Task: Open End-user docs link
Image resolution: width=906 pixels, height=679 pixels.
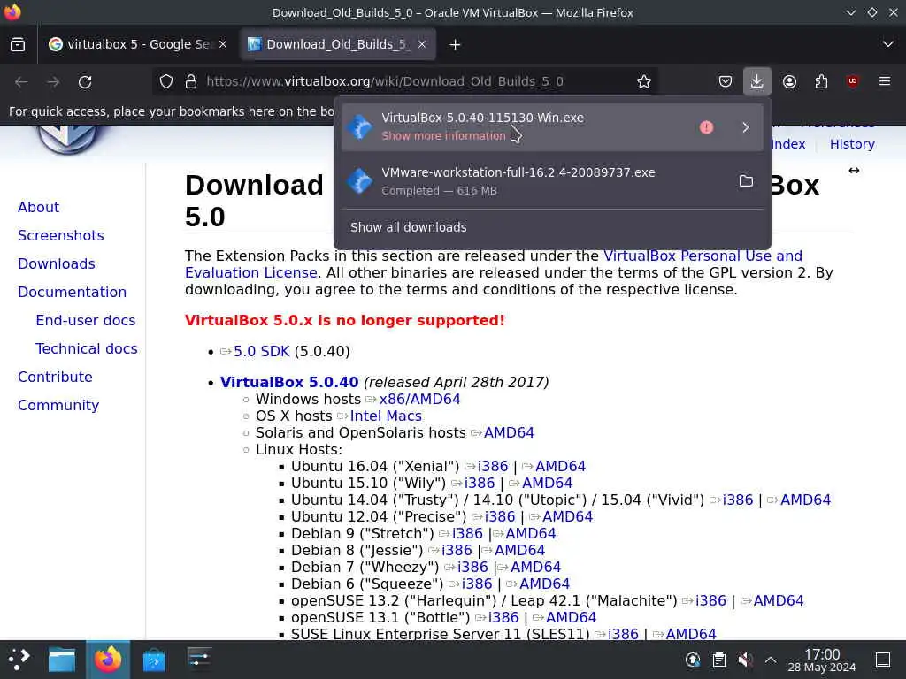Action: click(86, 320)
